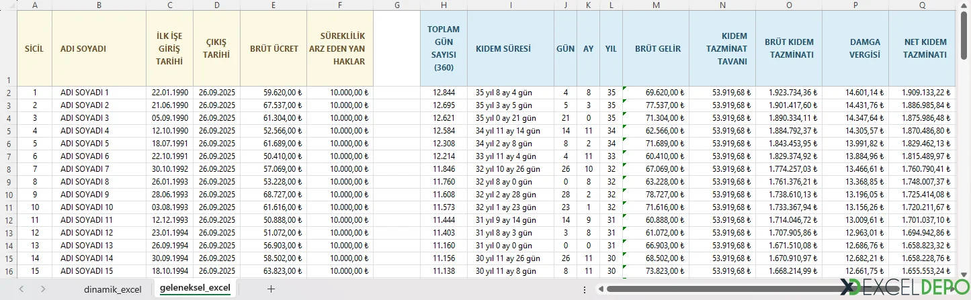The image size is (971, 300).
Task: Switch to the dinamik_excel sheet tab
Action: pos(112,289)
